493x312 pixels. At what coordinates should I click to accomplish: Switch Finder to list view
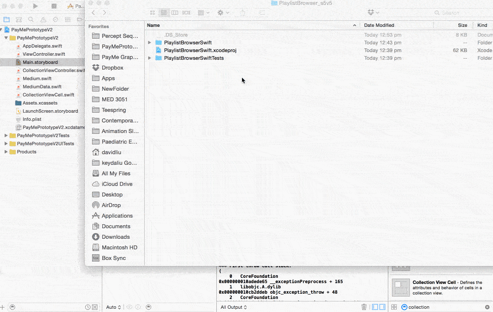(x=163, y=13)
